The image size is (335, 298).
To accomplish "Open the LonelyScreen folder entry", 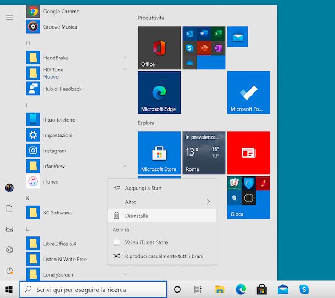I will pos(77,274).
